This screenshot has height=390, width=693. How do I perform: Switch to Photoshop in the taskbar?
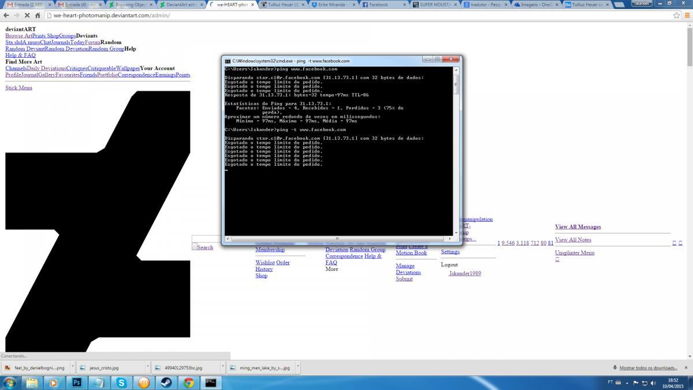[76, 382]
